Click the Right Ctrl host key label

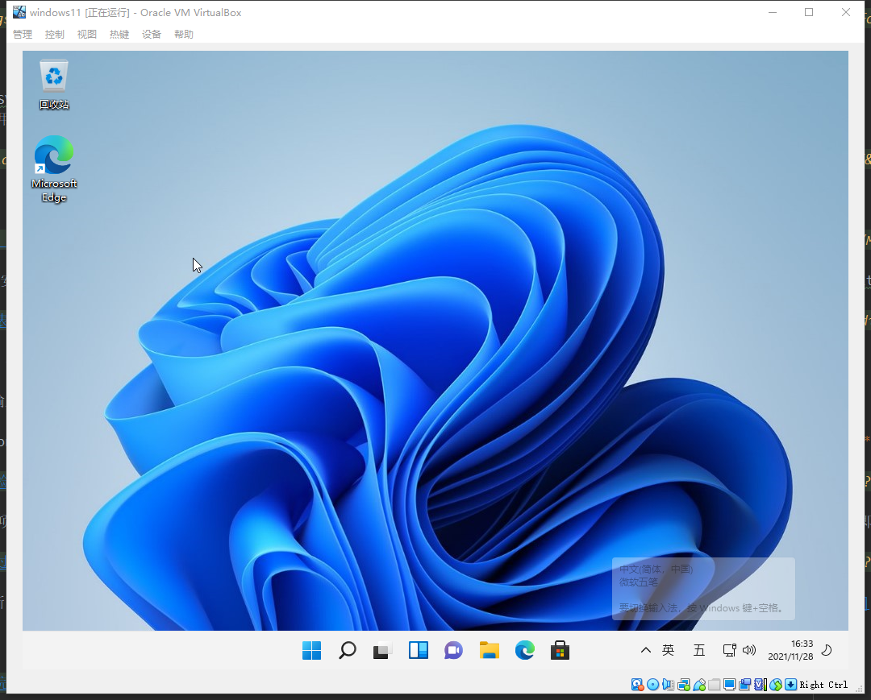tap(823, 685)
